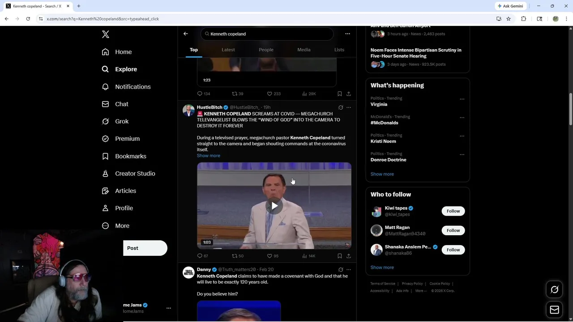This screenshot has height=322, width=573.
Task: View HustleBitch post 14K views analytics
Action: point(309,256)
